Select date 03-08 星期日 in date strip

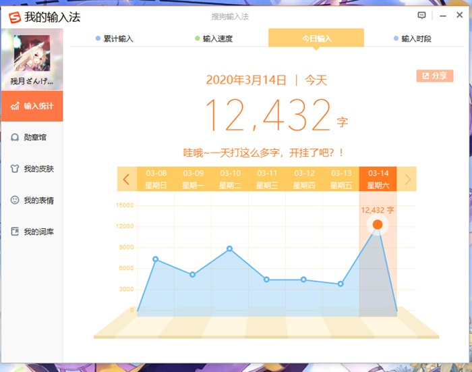pos(156,179)
